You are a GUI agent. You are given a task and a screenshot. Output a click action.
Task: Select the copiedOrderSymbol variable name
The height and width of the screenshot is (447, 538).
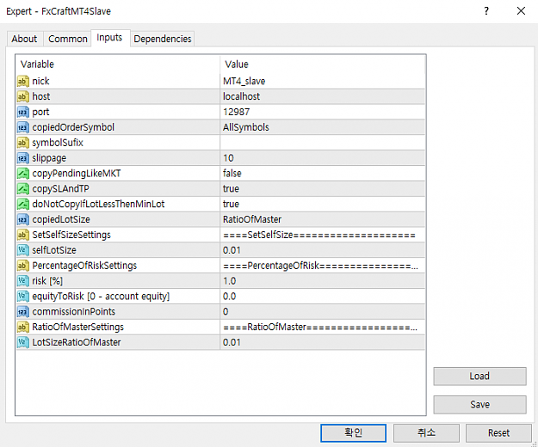(x=73, y=127)
